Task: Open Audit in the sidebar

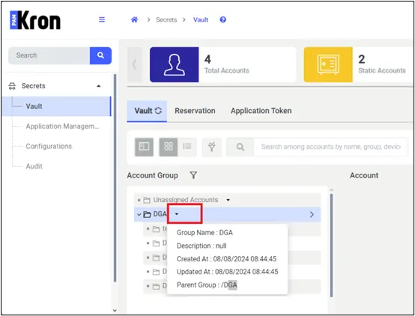Action: [34, 166]
